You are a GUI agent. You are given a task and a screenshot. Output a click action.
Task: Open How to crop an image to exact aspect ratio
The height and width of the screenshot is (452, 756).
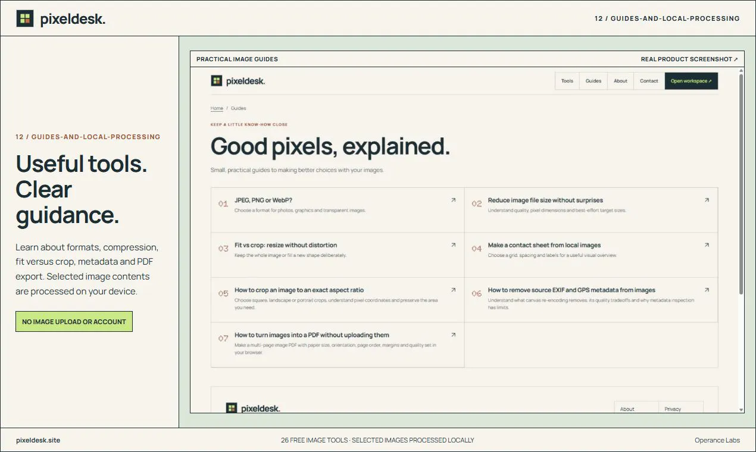pyautogui.click(x=338, y=300)
